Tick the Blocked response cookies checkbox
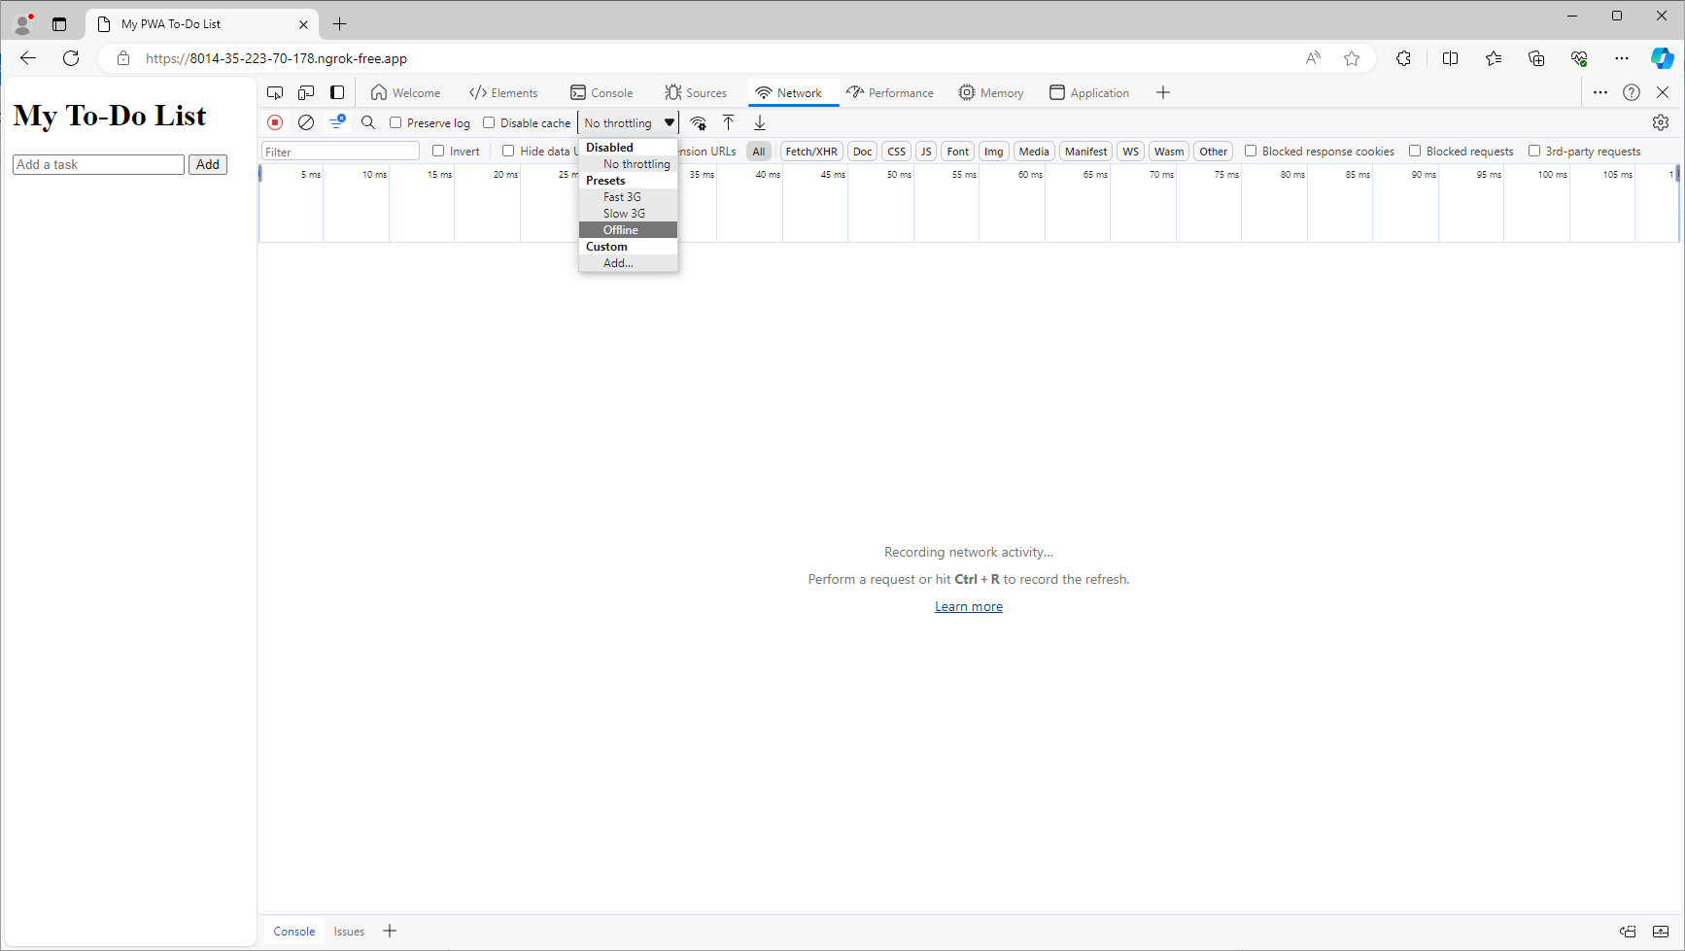This screenshot has width=1685, height=951. [x=1251, y=151]
